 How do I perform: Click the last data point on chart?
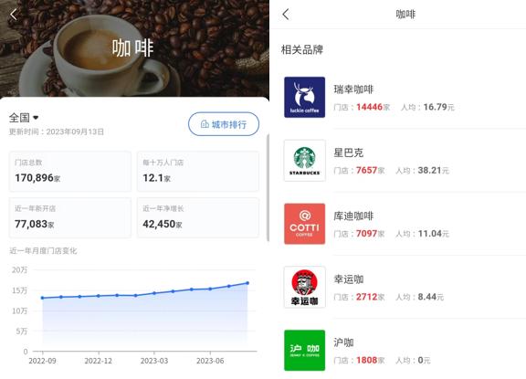pos(247,283)
